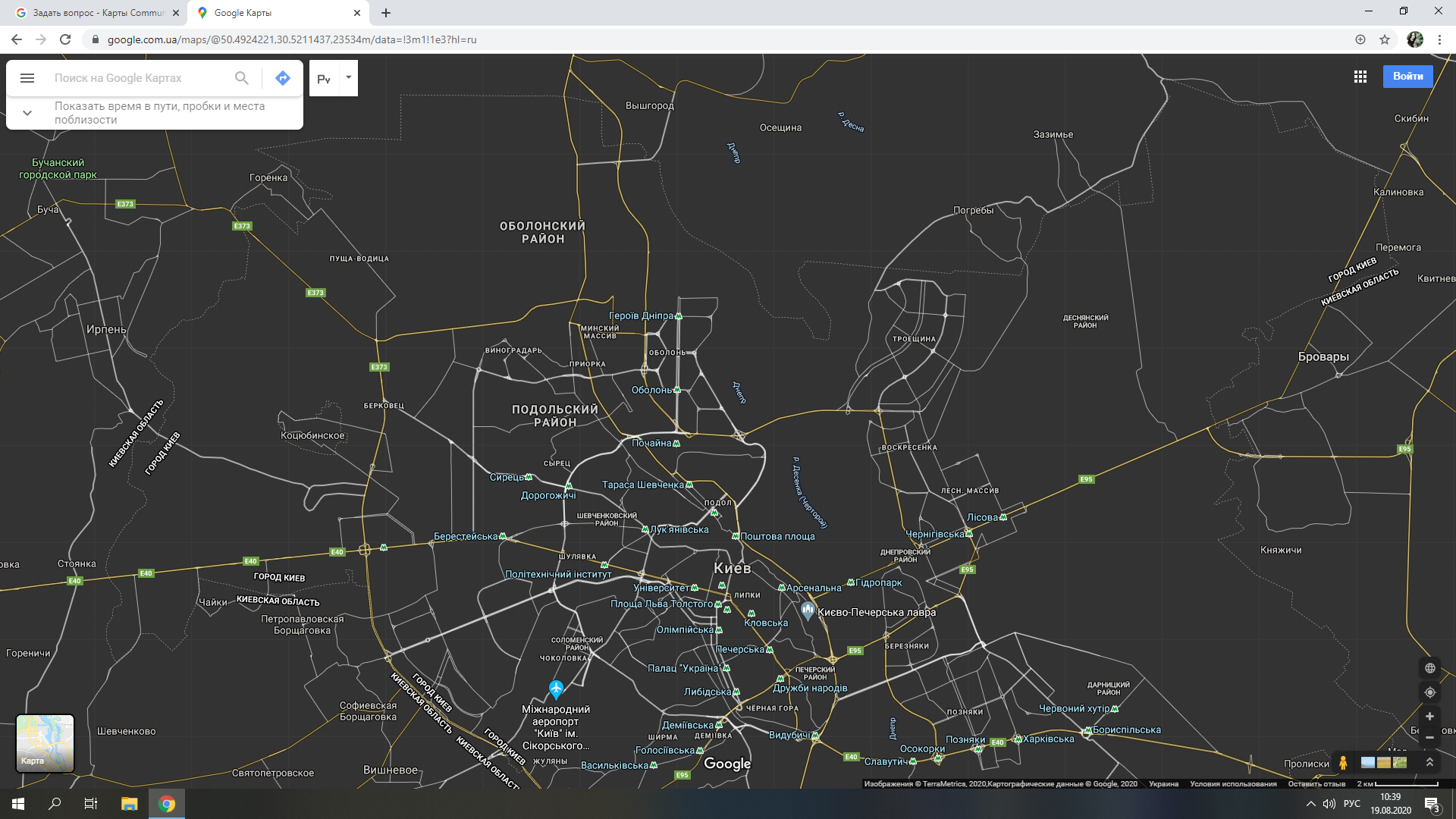The image size is (1456, 819).
Task: Expand the travel time and traffic panel chevron
Action: point(27,113)
